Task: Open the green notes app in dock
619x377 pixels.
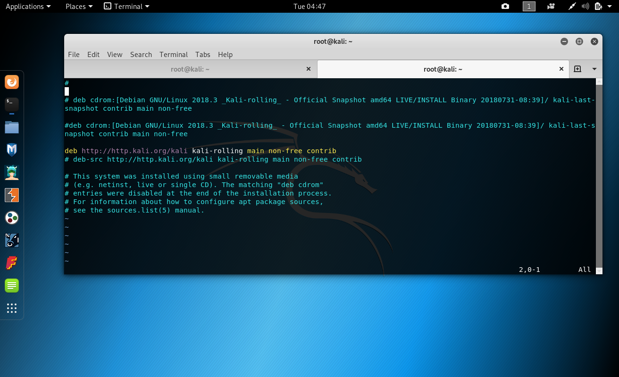Action: [12, 286]
